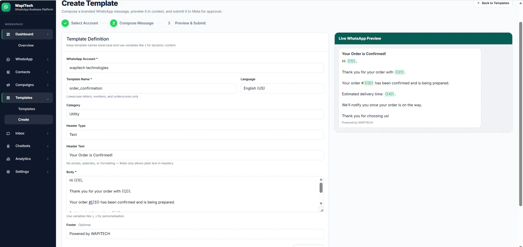Click the Body textarea scrollbar thumb
The width and height of the screenshot is (523, 247).
[321, 188]
